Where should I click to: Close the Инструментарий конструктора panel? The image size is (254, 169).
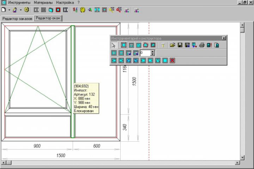pyautogui.click(x=224, y=38)
